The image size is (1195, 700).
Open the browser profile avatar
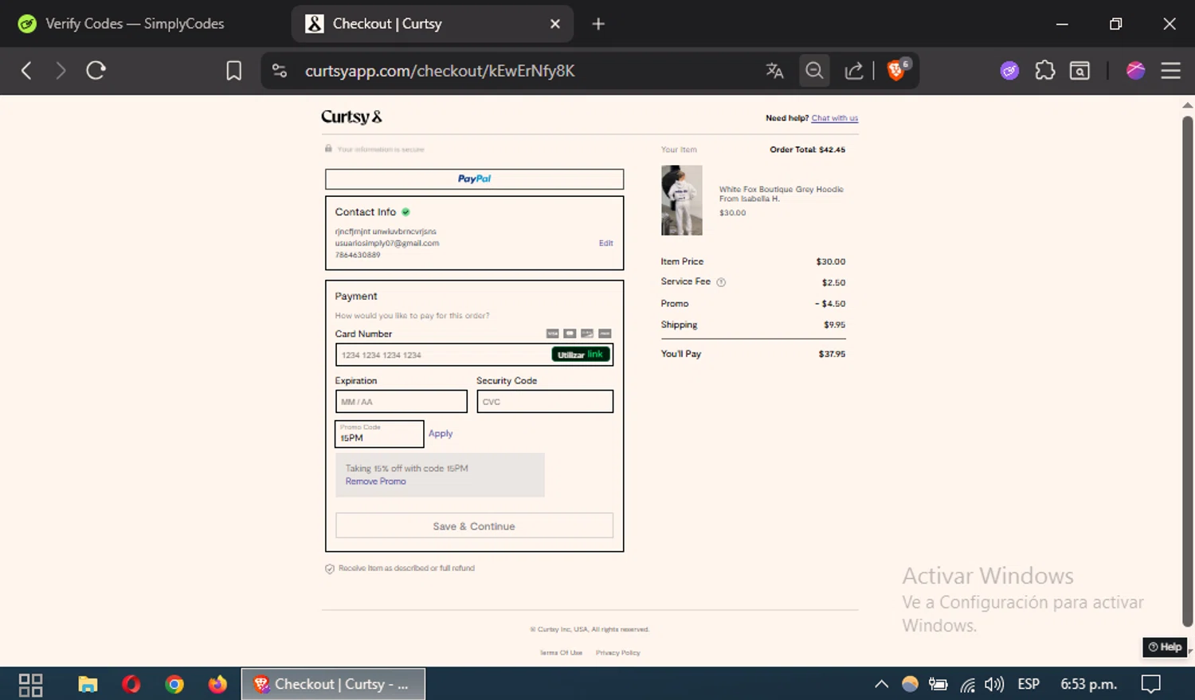pyautogui.click(x=1135, y=71)
